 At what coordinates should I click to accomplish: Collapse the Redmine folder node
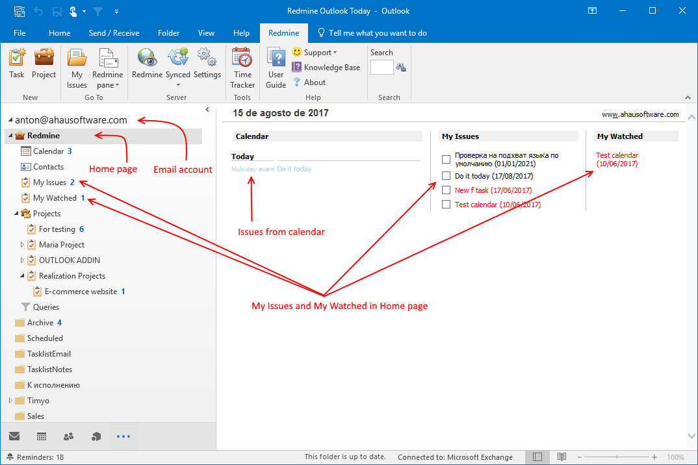click(x=10, y=135)
